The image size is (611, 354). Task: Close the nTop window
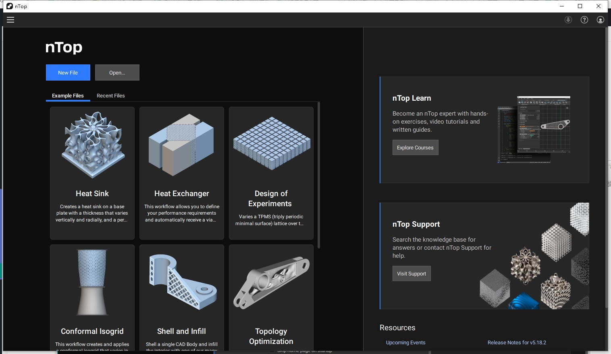coord(599,6)
